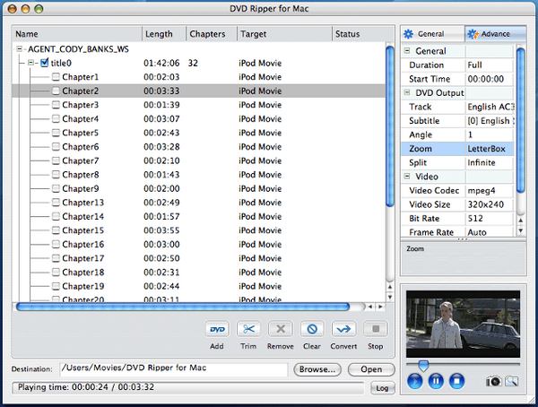Click the Stop conversion icon
Screen dimensions: 538x407
pyautogui.click(x=376, y=329)
